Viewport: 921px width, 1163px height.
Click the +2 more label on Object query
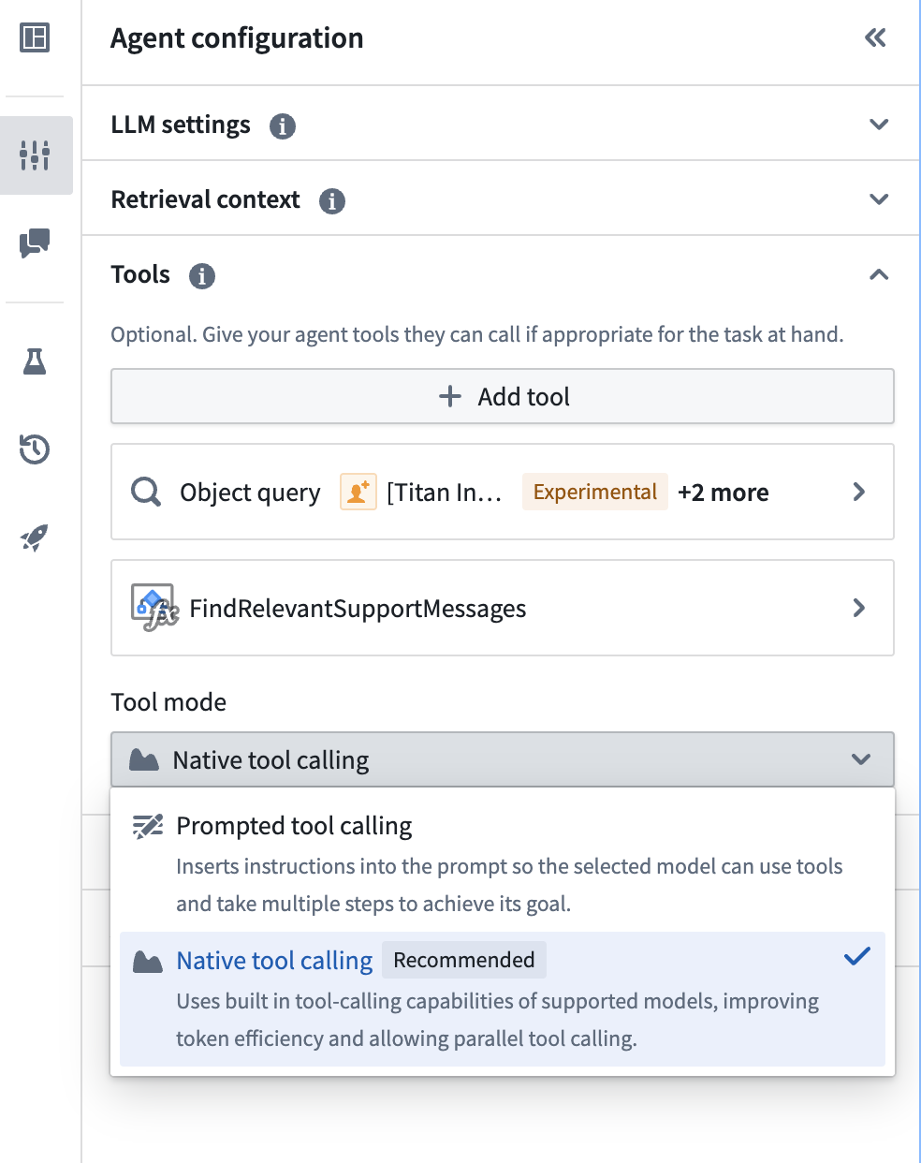point(723,492)
